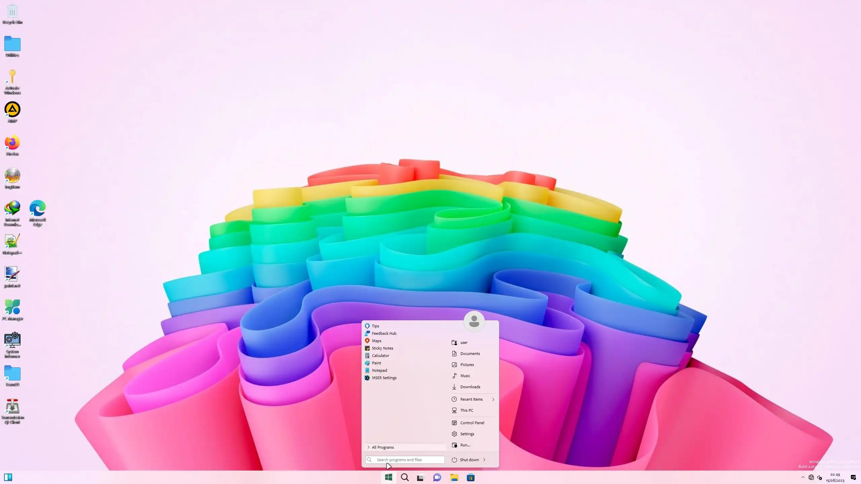861x484 pixels.
Task: Show hidden system tray icons
Action: pos(803,477)
